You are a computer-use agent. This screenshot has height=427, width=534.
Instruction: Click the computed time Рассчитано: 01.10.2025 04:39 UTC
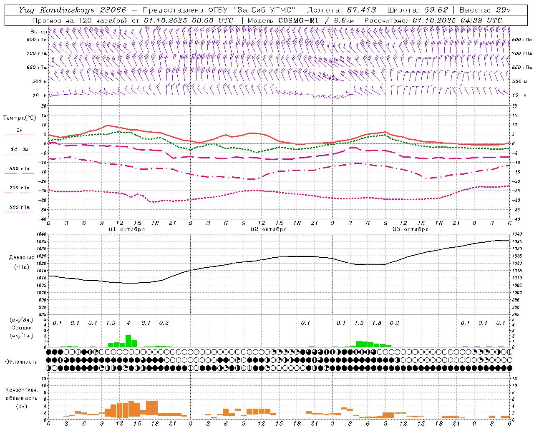click(433, 20)
